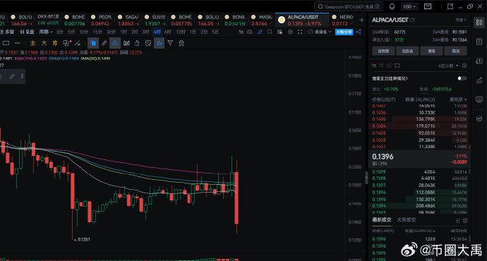Viewport: 487px width, 261px height.
Task: Open the trend chart sidebar icon
Action: 479,80
